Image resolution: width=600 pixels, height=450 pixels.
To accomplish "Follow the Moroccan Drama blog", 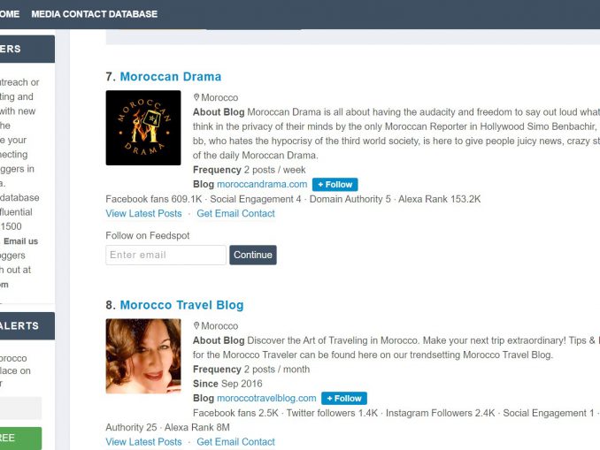I will 335,185.
